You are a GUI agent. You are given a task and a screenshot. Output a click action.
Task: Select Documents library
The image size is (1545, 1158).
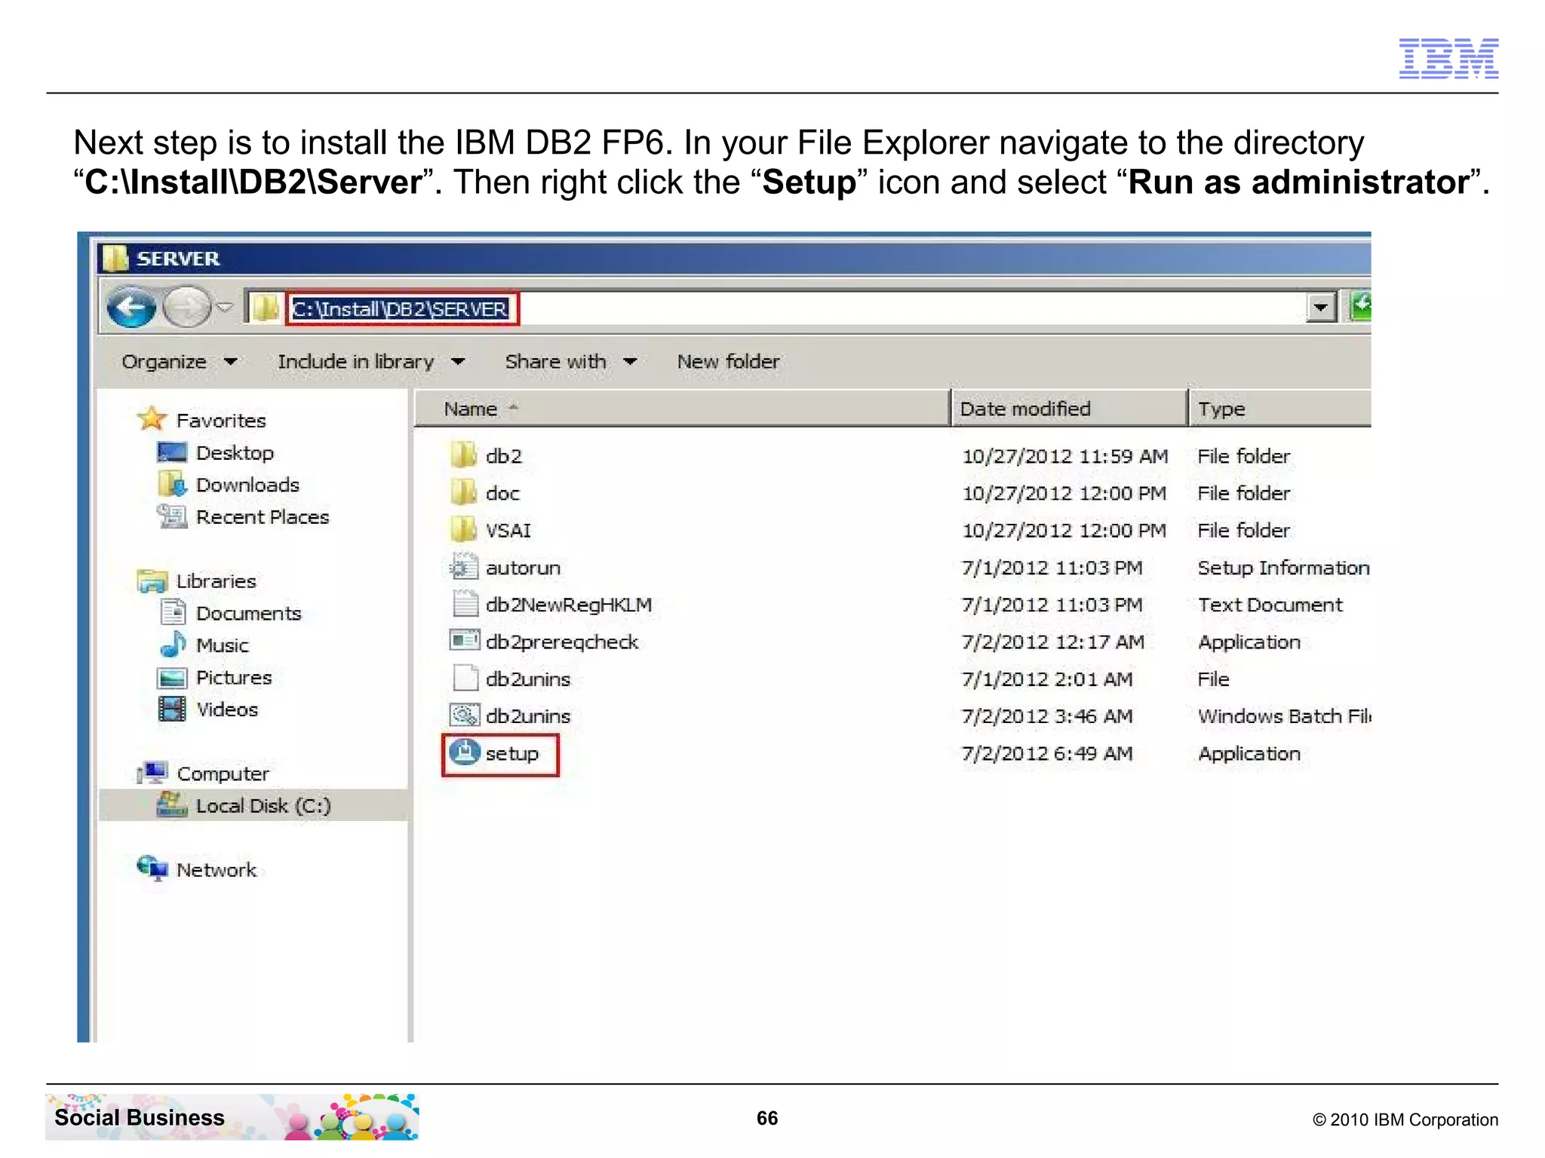pos(248,614)
